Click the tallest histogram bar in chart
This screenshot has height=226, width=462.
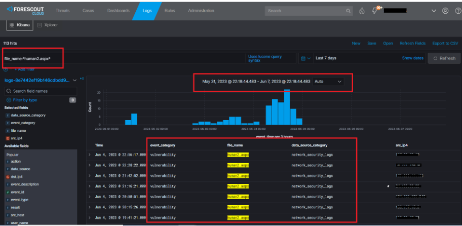287,107
